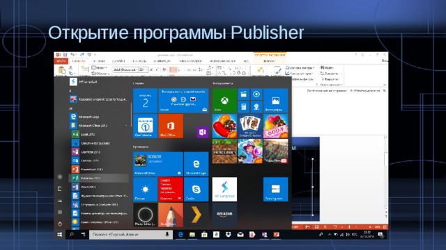446x250 pixels.
Task: Open the Microsoft Solitaire Collection tile
Action: (250, 126)
